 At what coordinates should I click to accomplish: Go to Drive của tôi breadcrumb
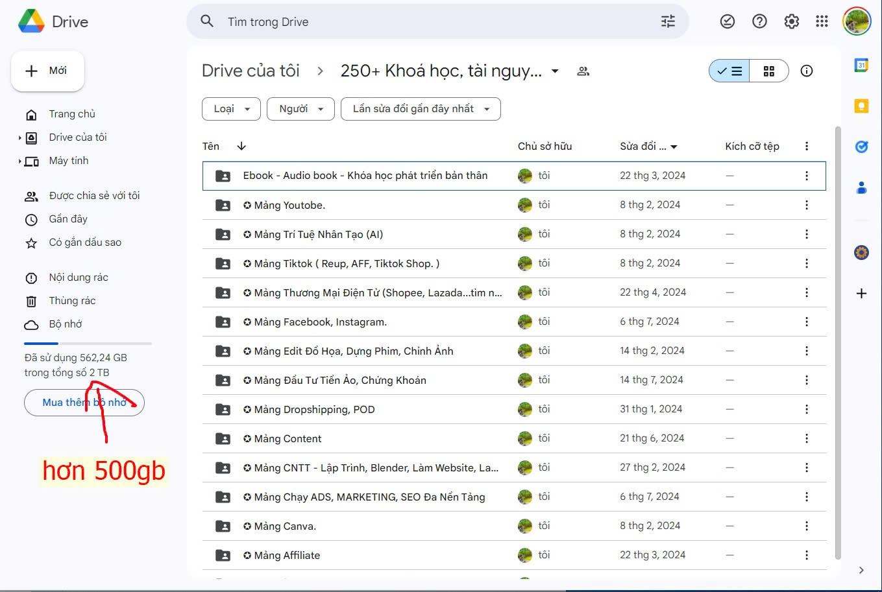coord(251,71)
